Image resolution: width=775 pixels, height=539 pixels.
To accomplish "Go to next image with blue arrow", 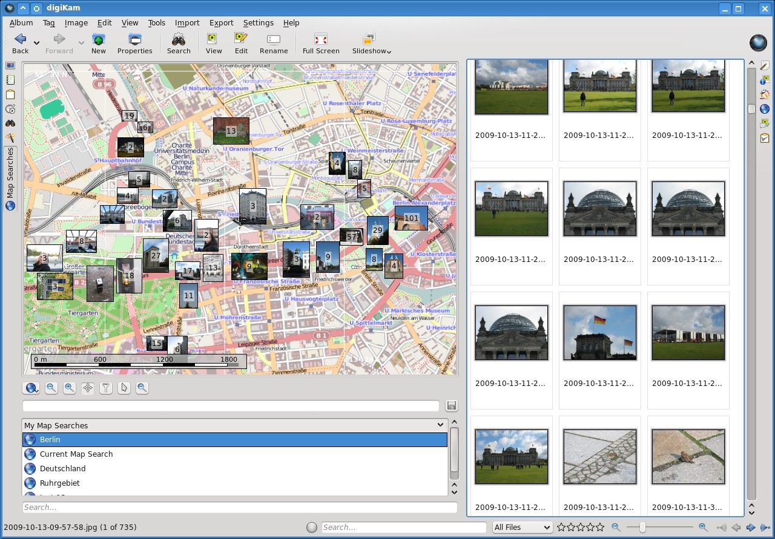I will [x=751, y=528].
